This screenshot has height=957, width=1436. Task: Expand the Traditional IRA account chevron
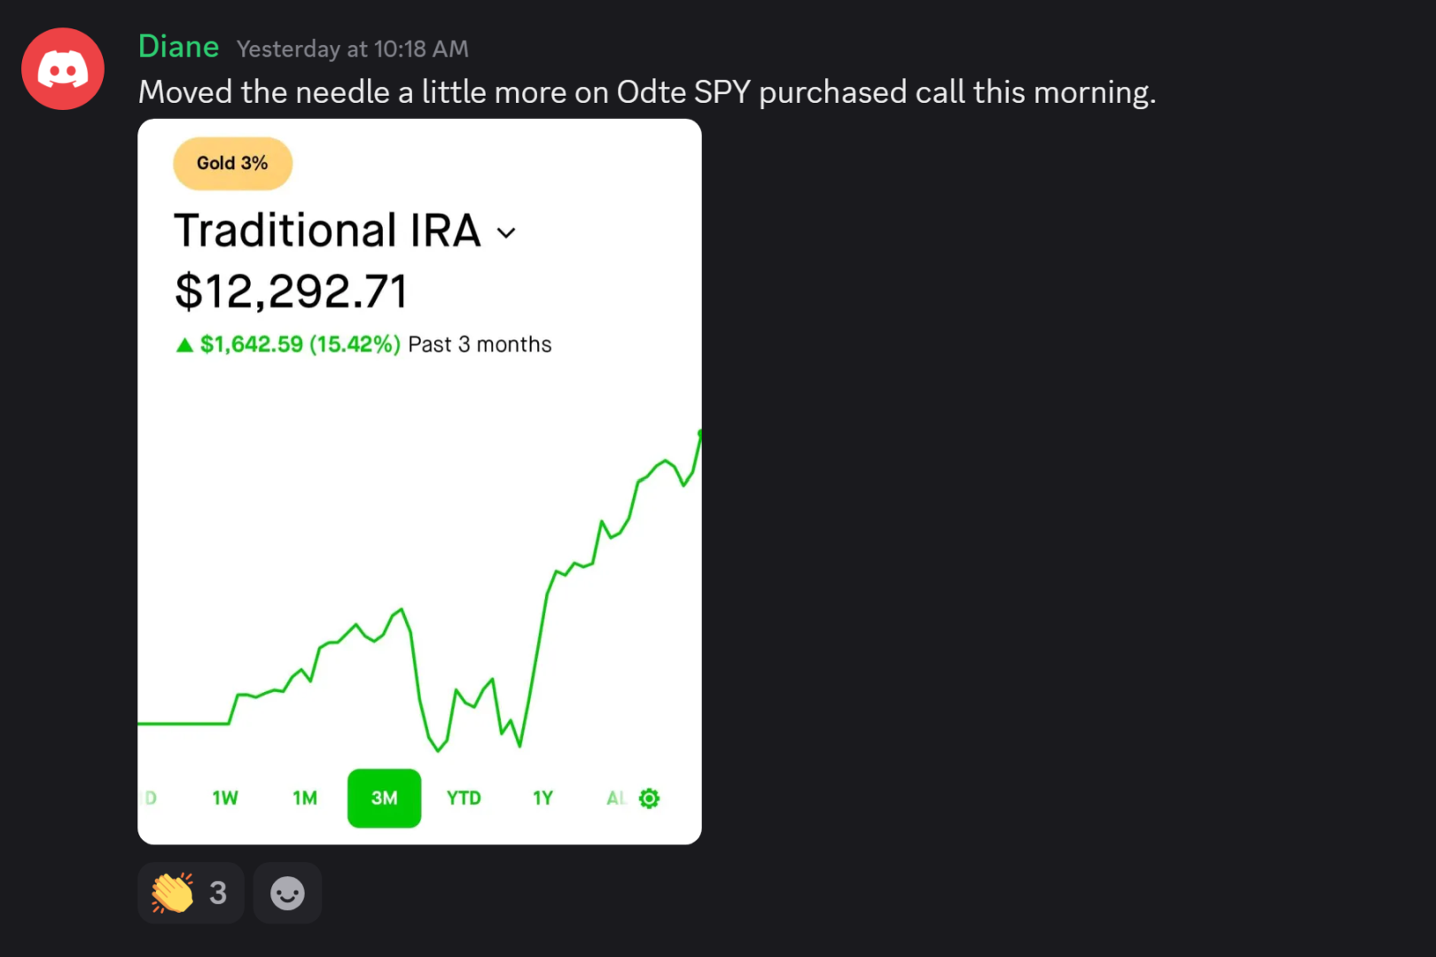506,233
